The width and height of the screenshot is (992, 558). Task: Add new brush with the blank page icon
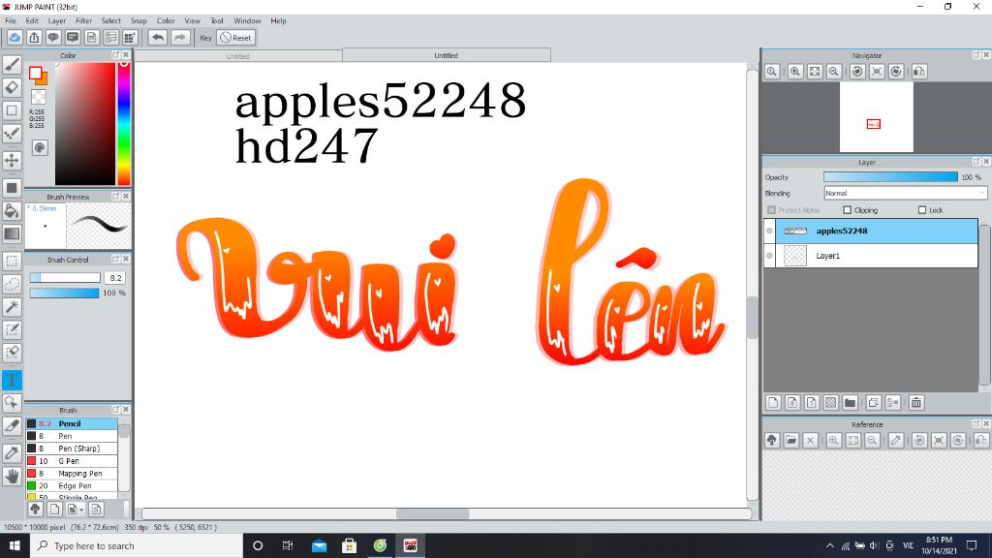point(54,510)
